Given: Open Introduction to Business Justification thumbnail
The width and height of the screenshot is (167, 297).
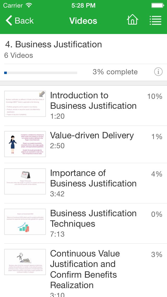Looking at the screenshot, I should click(x=25, y=104).
